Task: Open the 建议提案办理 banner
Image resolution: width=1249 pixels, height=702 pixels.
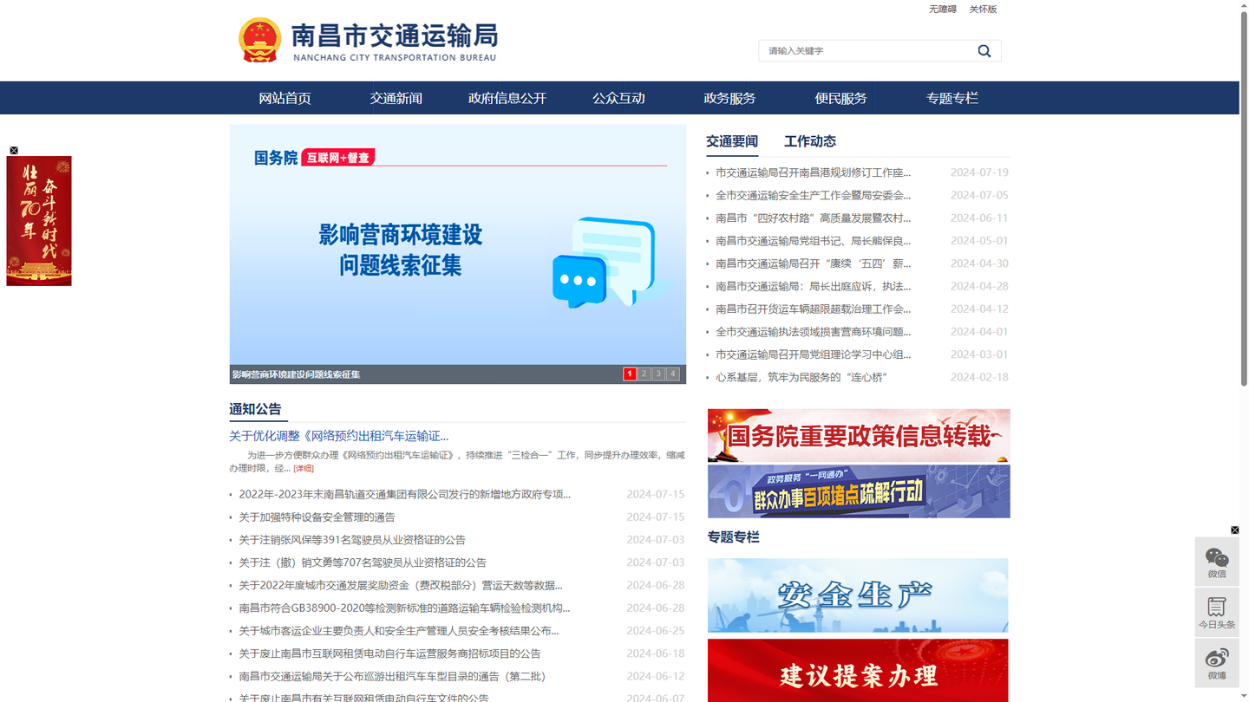Action: tap(858, 671)
